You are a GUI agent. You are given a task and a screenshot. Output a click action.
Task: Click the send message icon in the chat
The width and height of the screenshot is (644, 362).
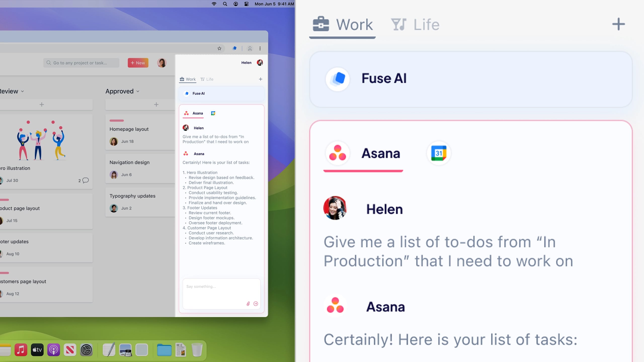256,304
